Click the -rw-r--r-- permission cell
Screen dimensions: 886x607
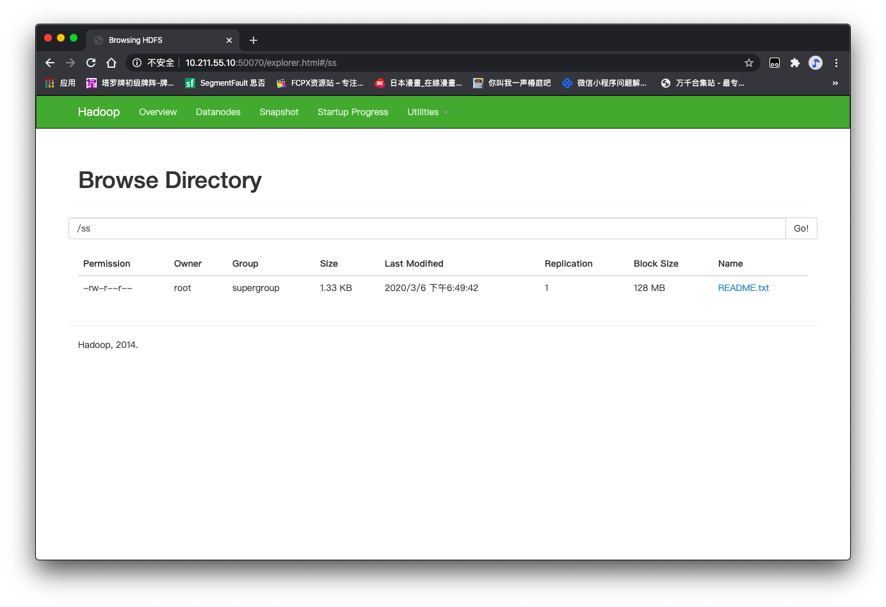[x=108, y=288]
